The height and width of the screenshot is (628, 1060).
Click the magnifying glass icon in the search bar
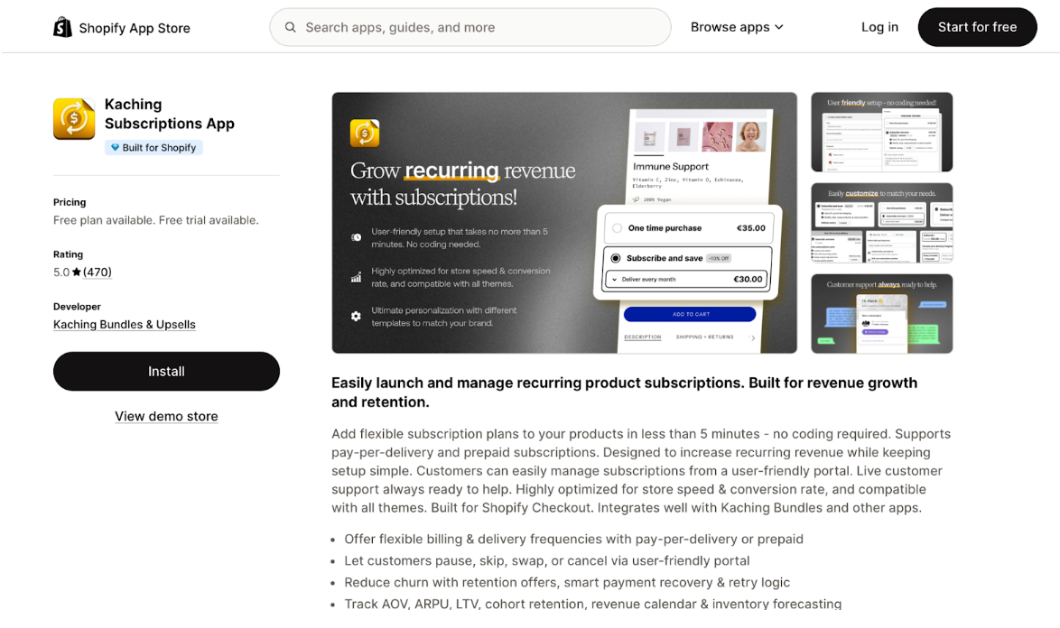[290, 27]
